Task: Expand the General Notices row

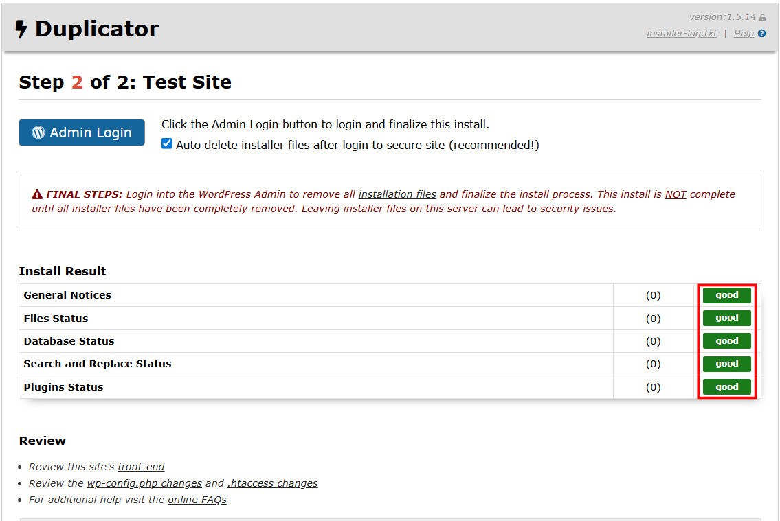Action: pos(67,295)
